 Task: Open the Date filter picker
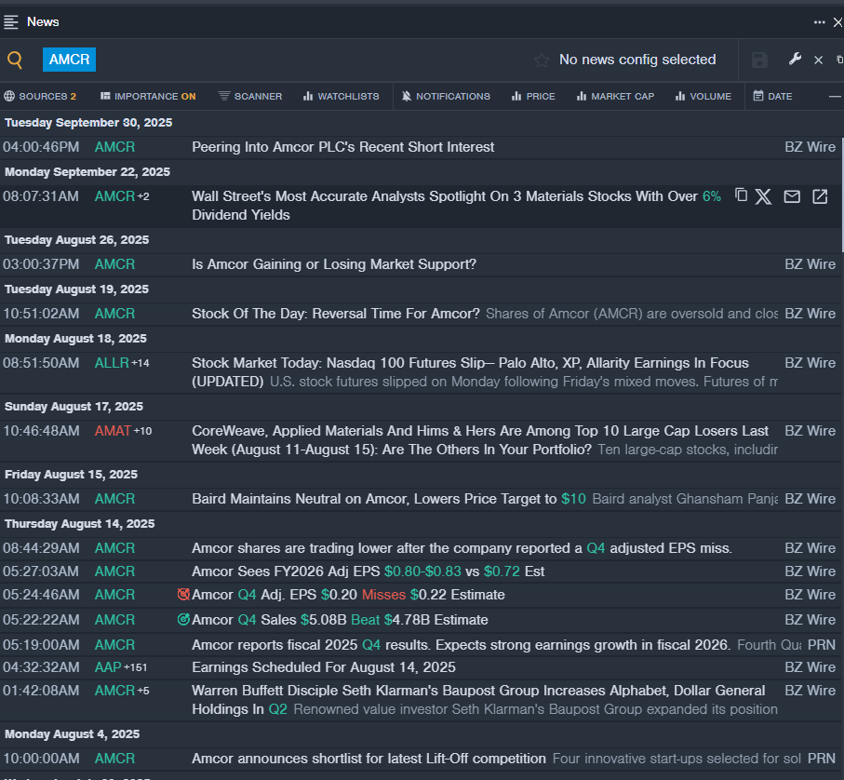(772, 96)
